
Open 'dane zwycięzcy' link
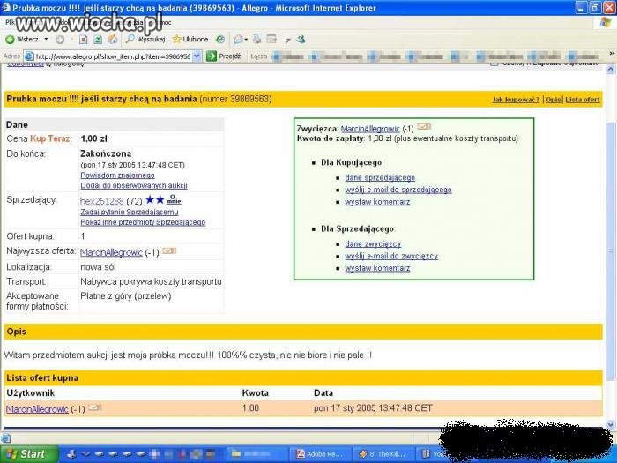[x=373, y=244]
